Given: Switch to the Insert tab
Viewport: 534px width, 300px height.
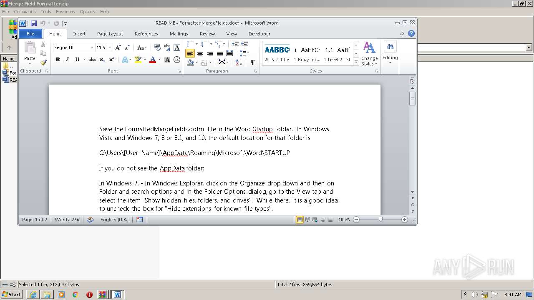Looking at the screenshot, I should click(79, 34).
